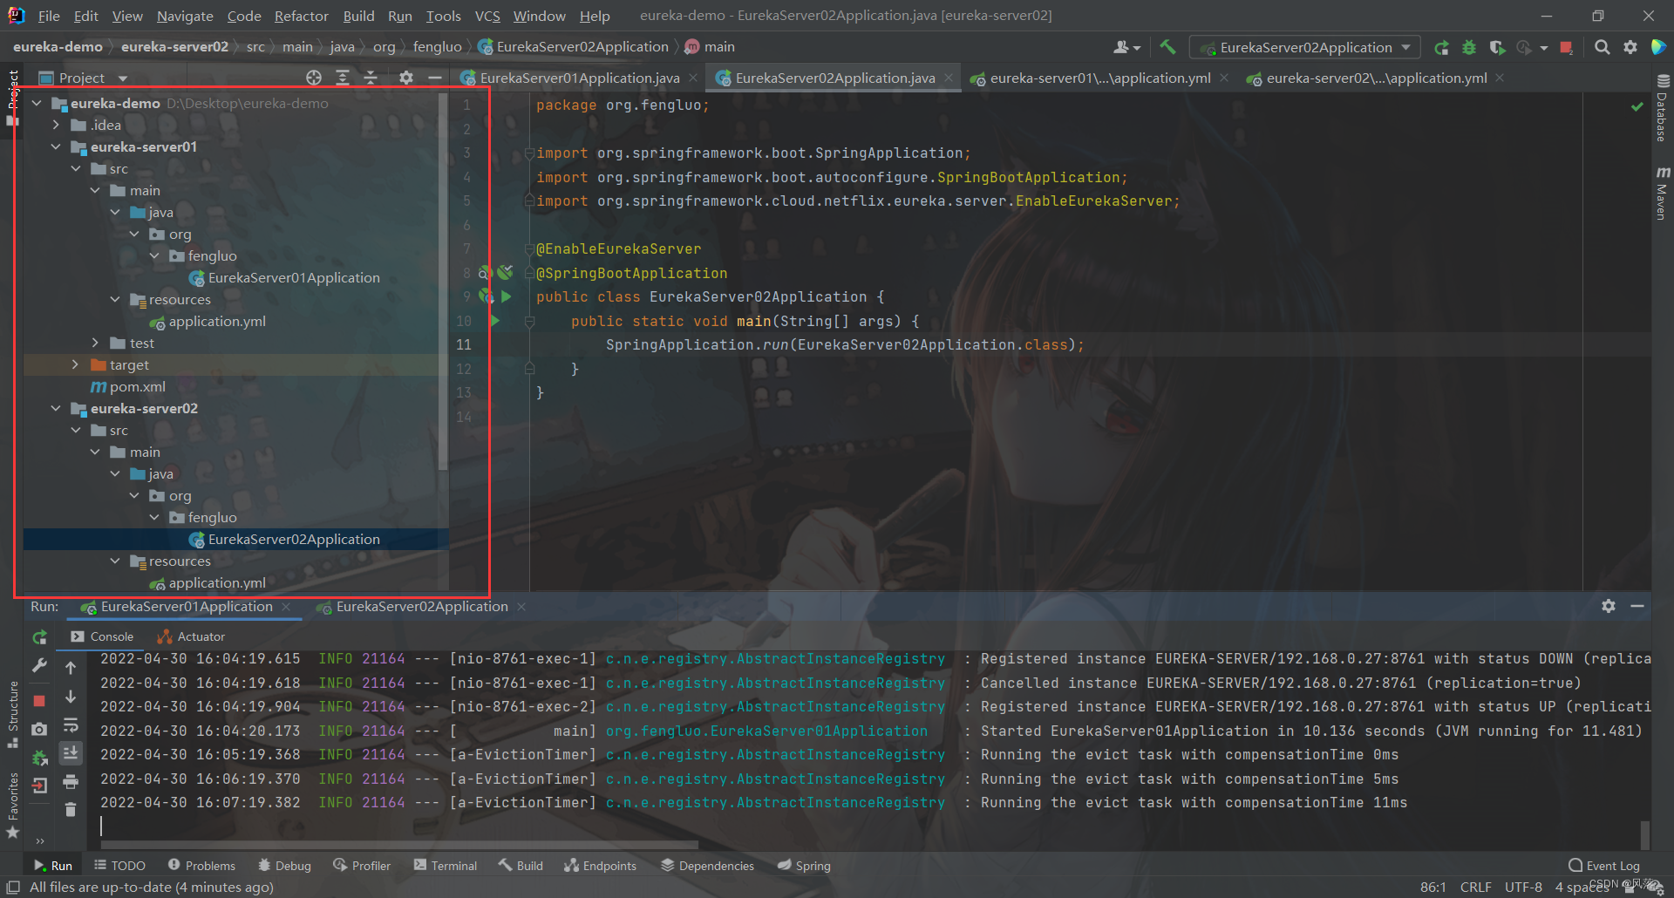Screen dimensions: 1674x898
Task: Click the console horizontal scrollbar
Action: point(399,845)
